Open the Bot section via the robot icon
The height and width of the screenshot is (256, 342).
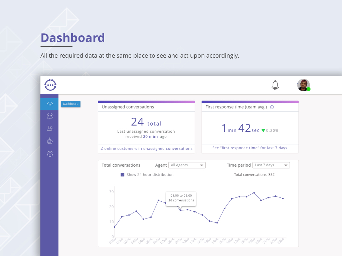pyautogui.click(x=50, y=141)
